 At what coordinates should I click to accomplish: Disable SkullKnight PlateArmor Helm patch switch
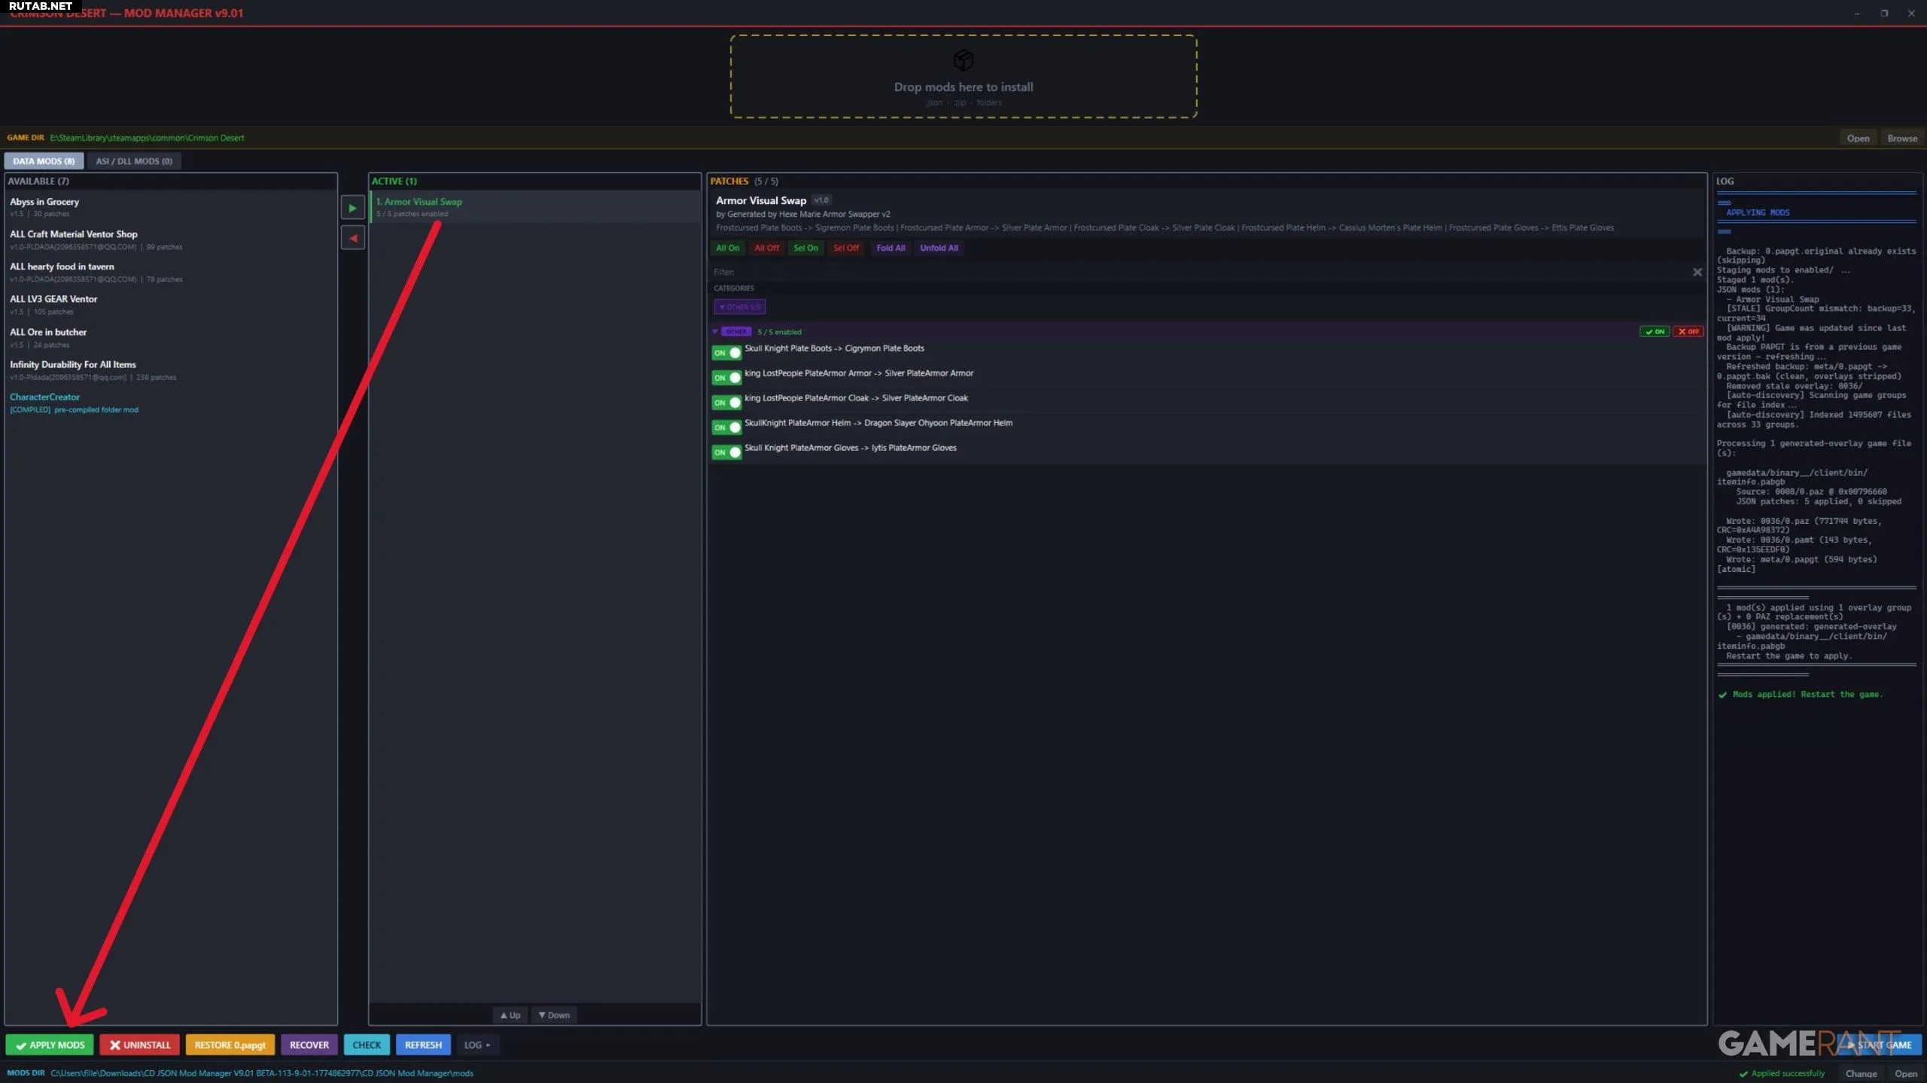[726, 427]
